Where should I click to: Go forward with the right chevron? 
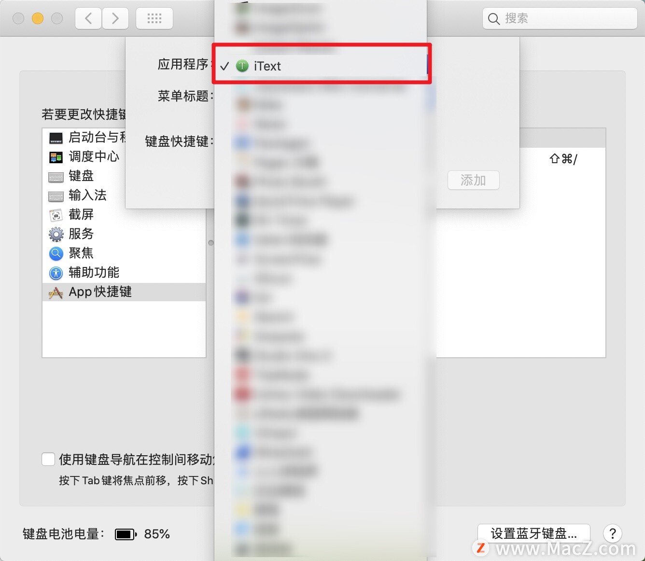coord(115,19)
